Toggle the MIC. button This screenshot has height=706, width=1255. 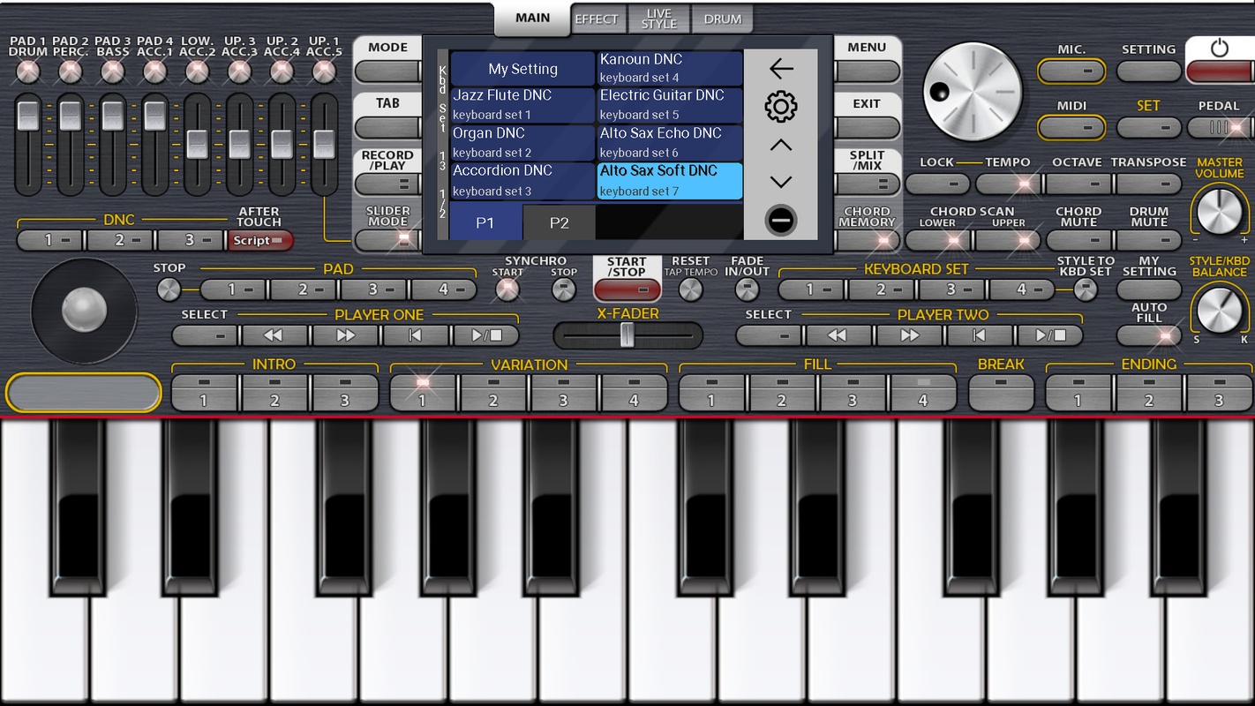[1071, 71]
